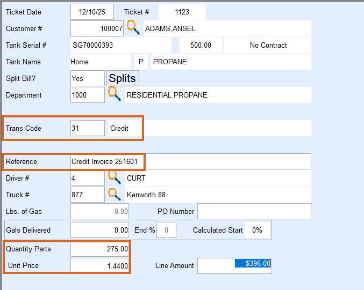Open customer lookup magnifier next to 100007

click(x=133, y=27)
